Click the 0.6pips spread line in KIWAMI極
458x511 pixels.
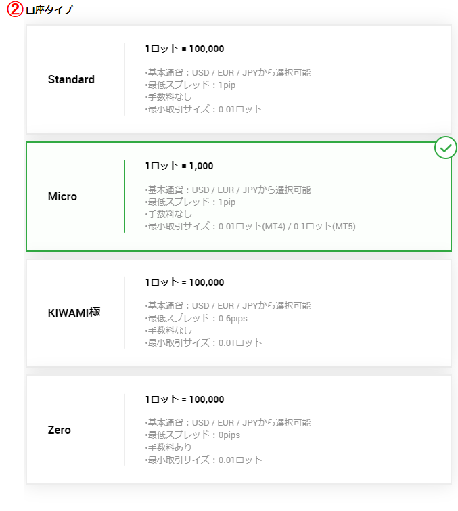pos(196,318)
